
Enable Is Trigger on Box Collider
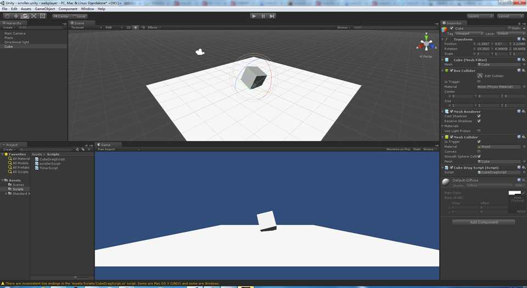click(479, 81)
